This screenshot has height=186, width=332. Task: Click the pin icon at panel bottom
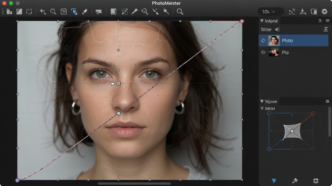click(x=295, y=181)
